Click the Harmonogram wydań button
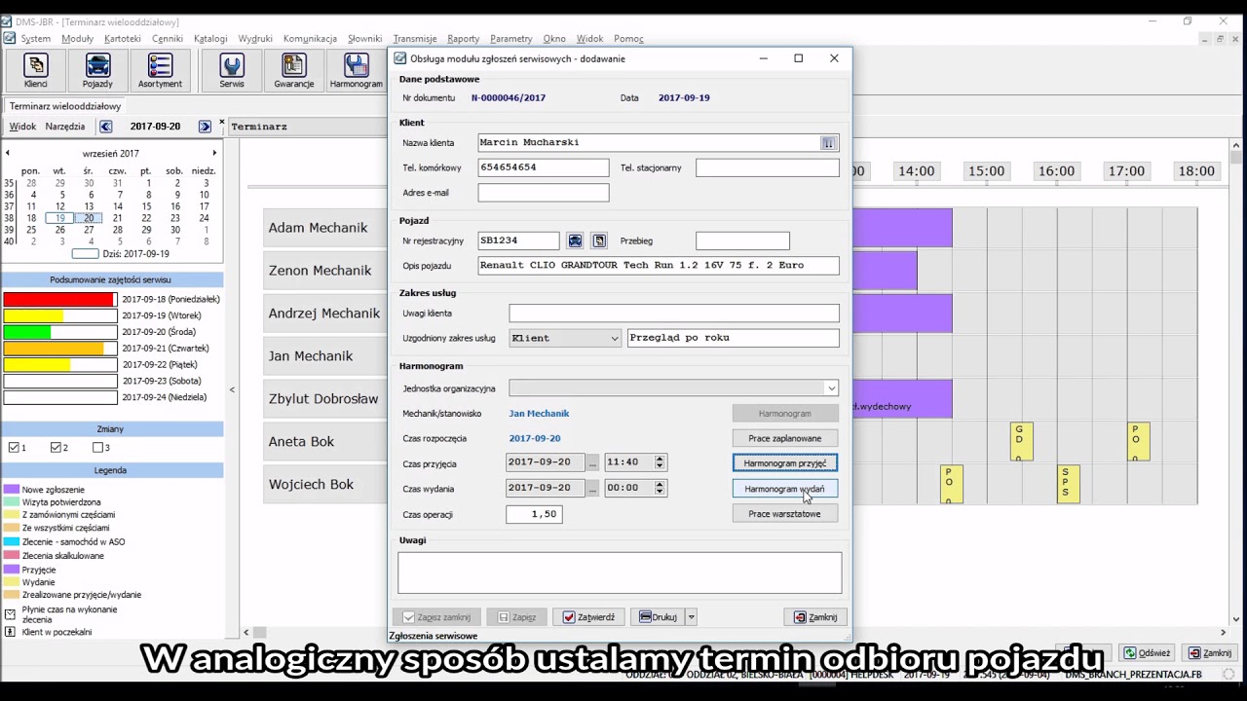The width and height of the screenshot is (1247, 701). pos(784,489)
